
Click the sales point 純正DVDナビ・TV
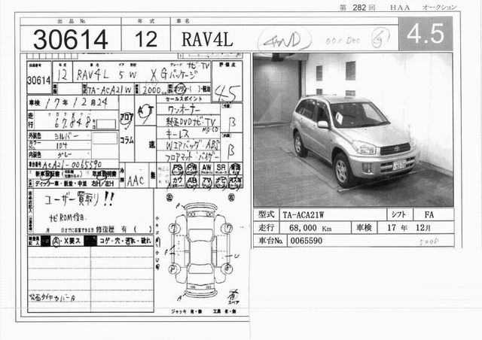click(x=191, y=121)
